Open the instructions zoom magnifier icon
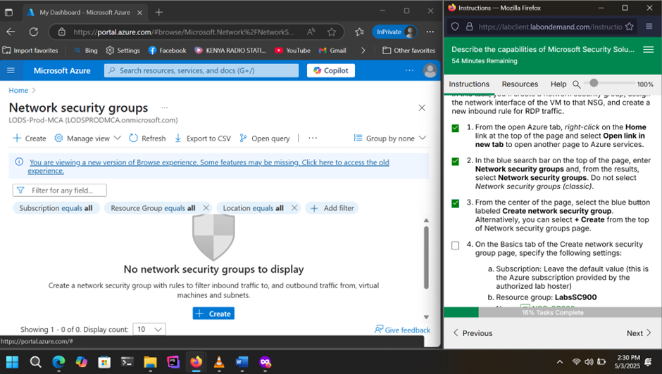Image resolution: width=662 pixels, height=374 pixels. pyautogui.click(x=577, y=84)
